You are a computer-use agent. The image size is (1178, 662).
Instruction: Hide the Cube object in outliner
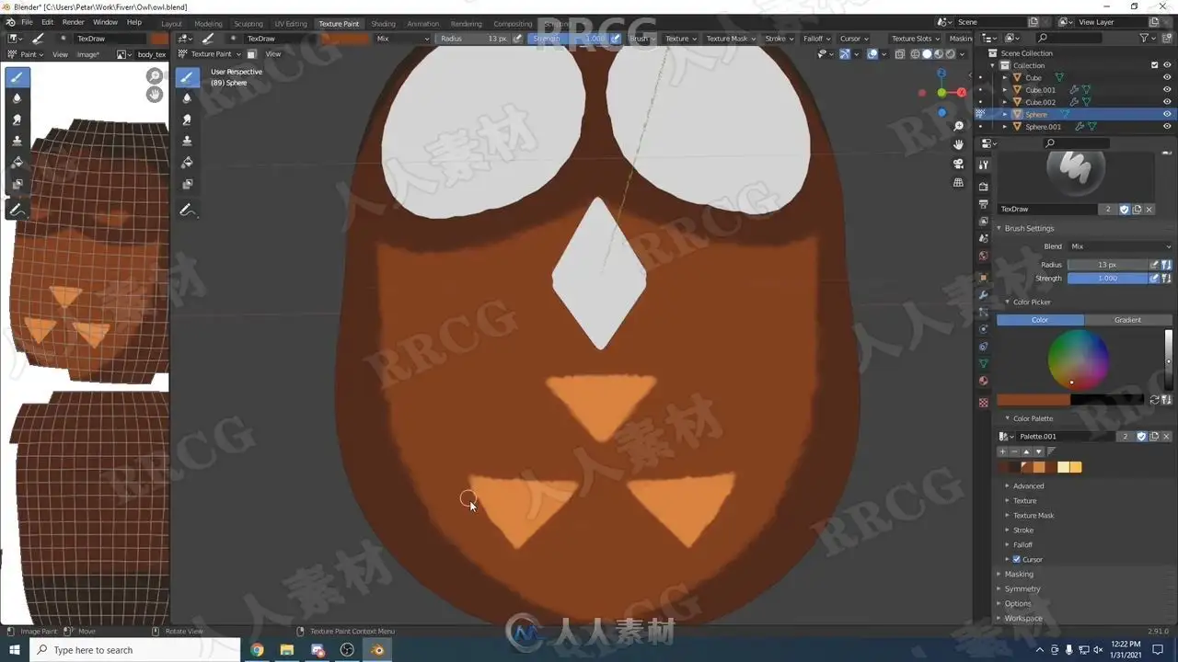[x=1167, y=78]
